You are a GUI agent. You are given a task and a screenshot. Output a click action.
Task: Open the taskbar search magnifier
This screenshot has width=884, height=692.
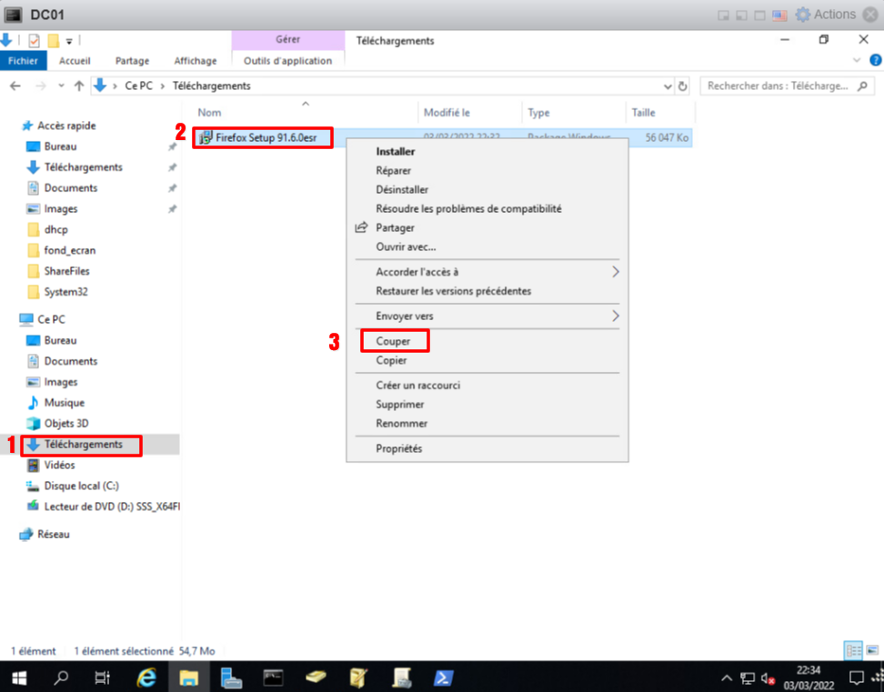click(61, 677)
